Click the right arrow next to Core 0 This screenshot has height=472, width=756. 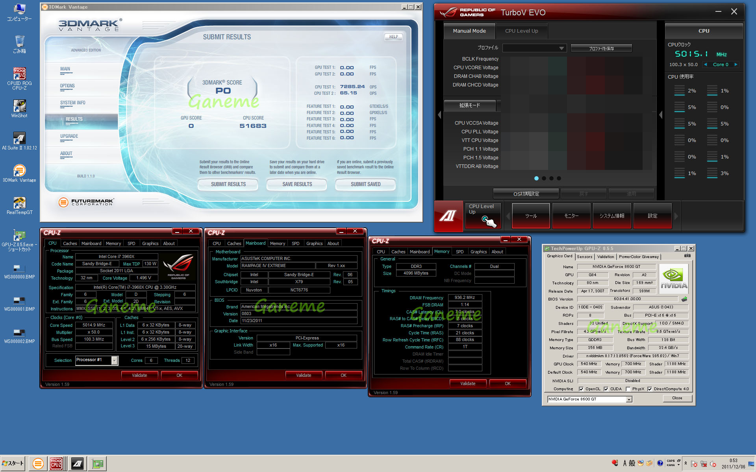[x=736, y=65]
